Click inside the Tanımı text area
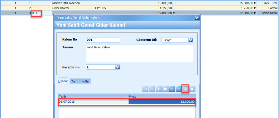This screenshot has width=279, height=118. tap(139, 53)
